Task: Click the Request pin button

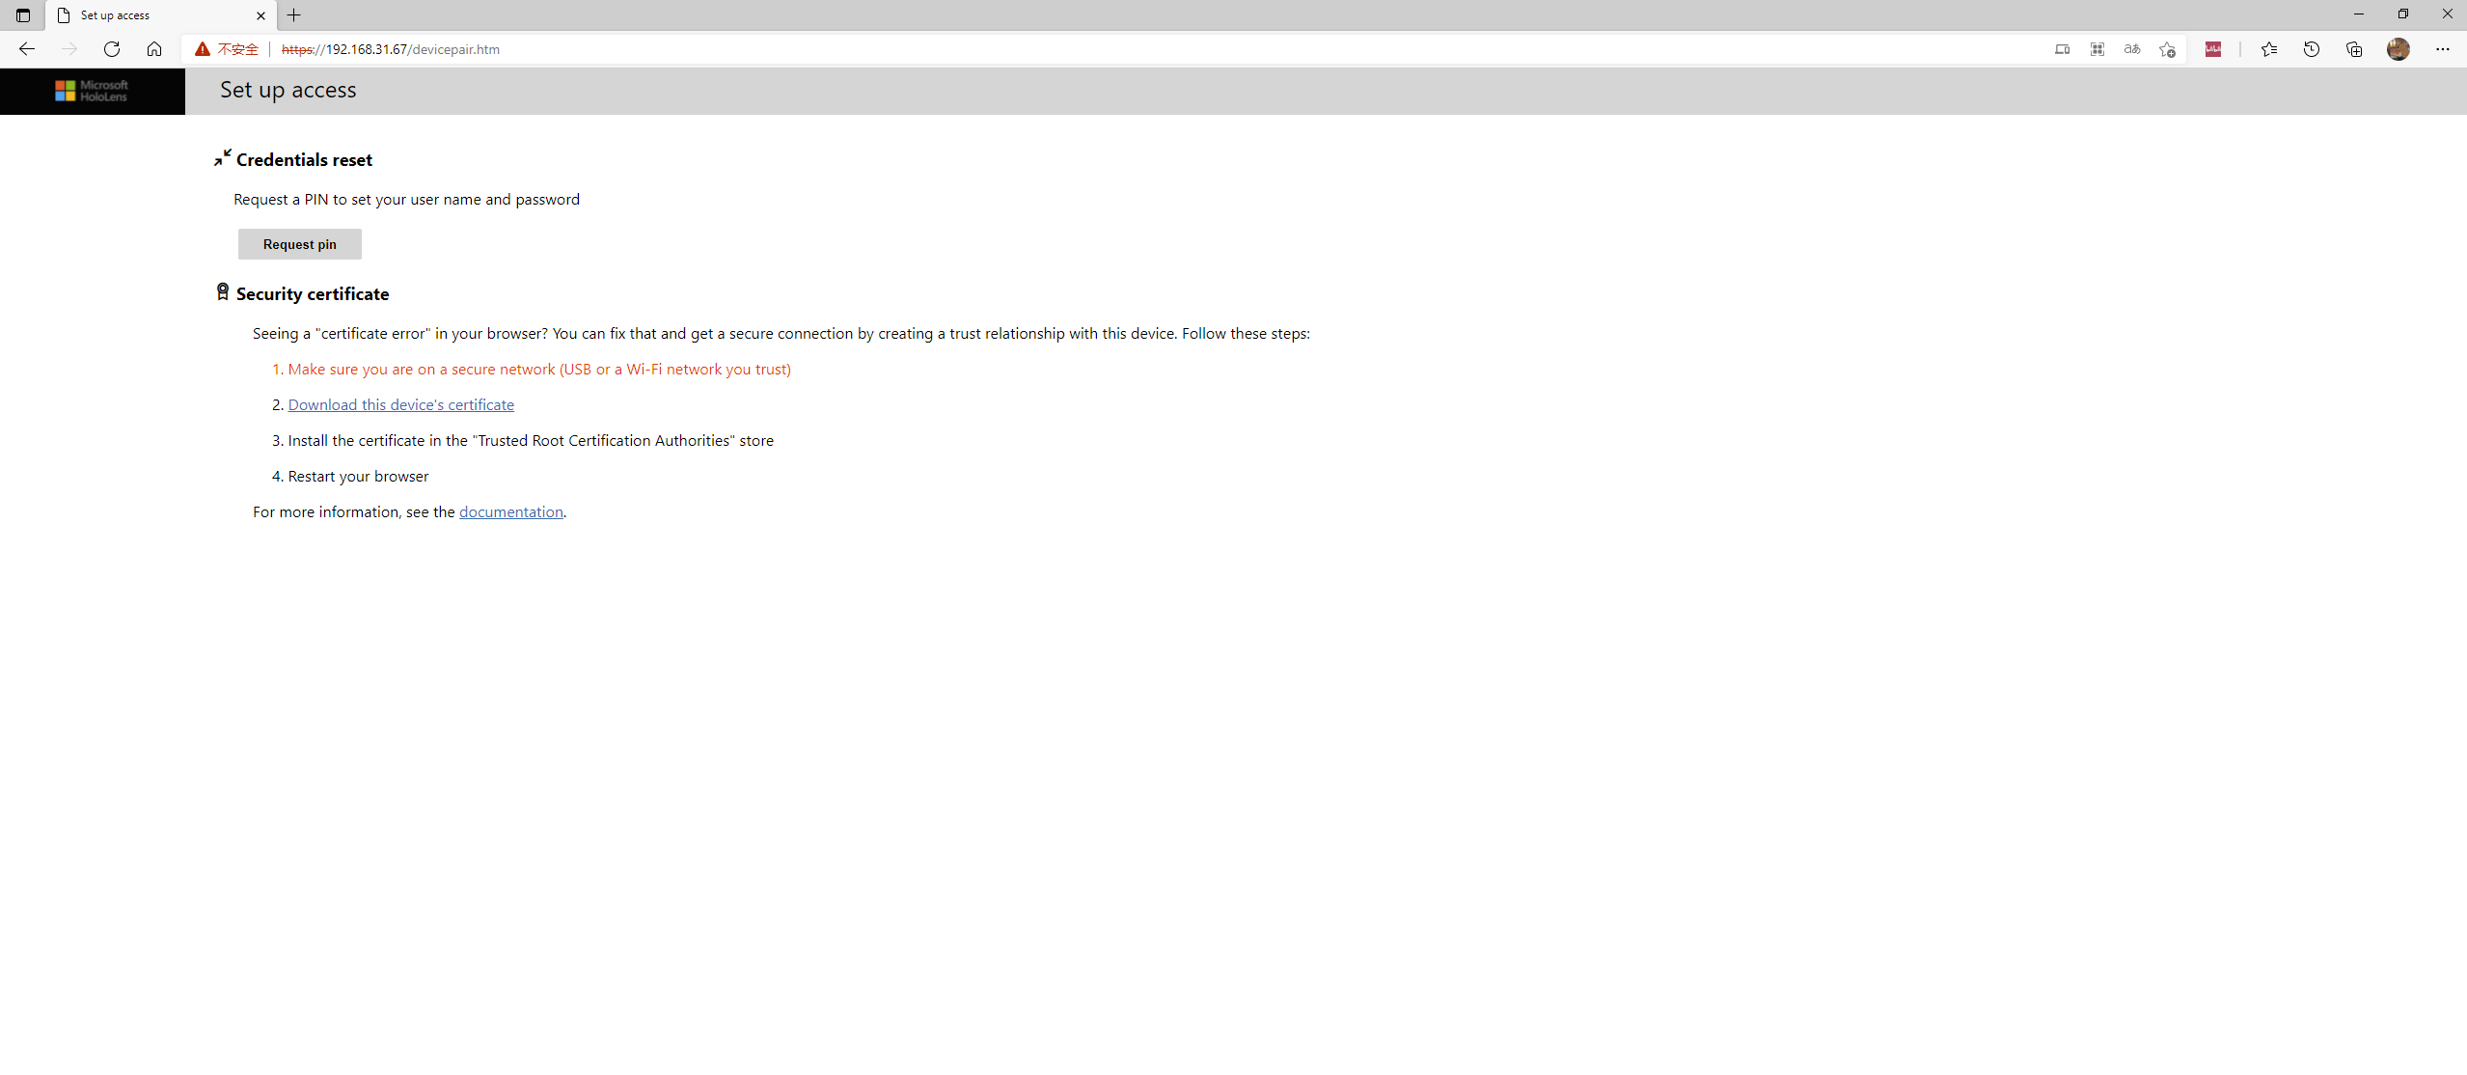Action: (299, 244)
